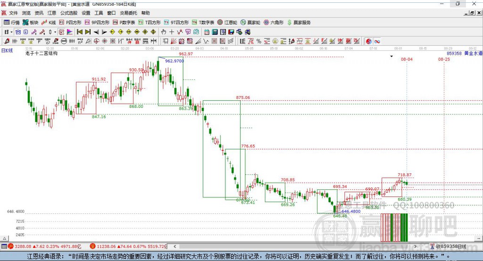Toggle the yin-yang taiji button
This screenshot has height=261, width=483.
tap(368, 41)
